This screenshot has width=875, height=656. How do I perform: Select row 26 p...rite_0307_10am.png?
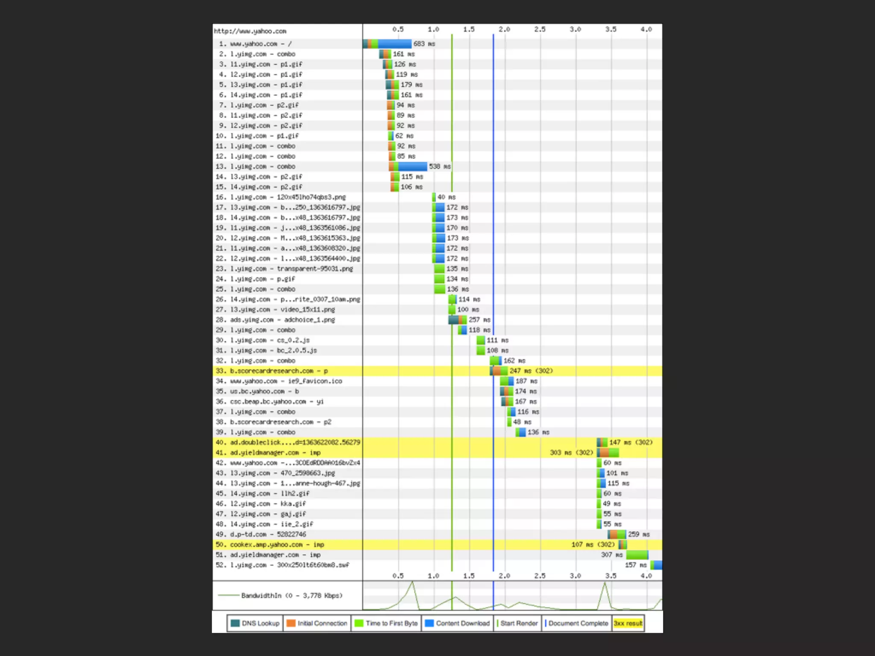tap(437, 299)
